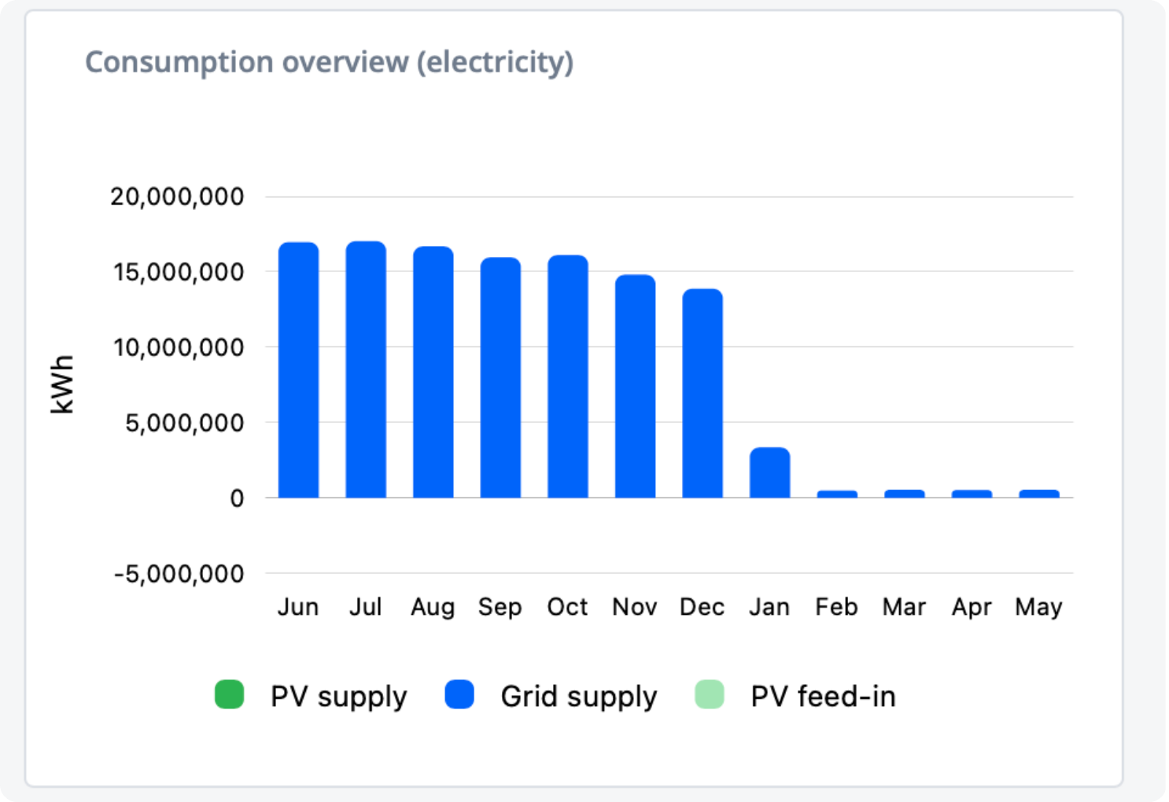Toggle the Grid supply series via legend text
1169x802 pixels.
[x=578, y=697]
